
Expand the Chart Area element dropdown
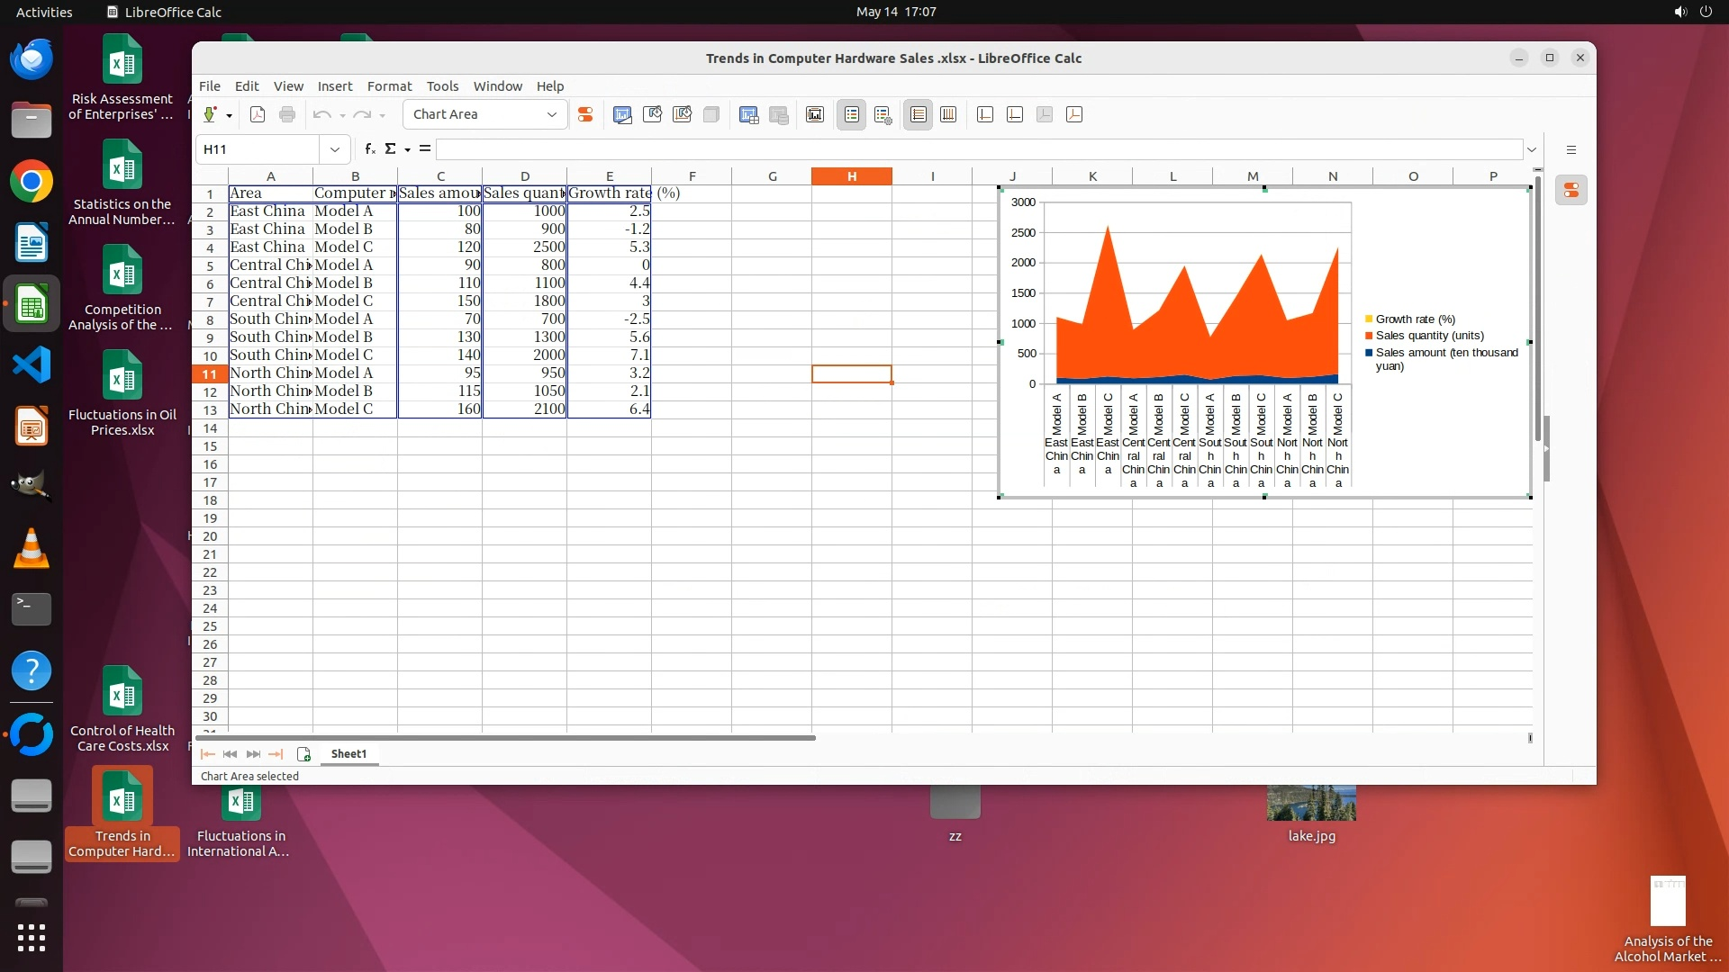(551, 114)
